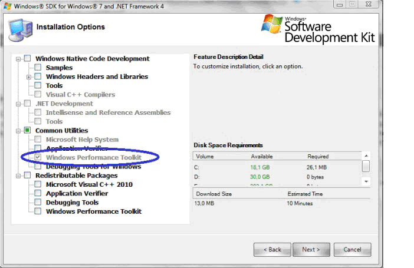Image resolution: width=414 pixels, height=268 pixels.
Task: Uncheck the circled Windows Performance Toolkit checkbox
Action: [x=38, y=158]
